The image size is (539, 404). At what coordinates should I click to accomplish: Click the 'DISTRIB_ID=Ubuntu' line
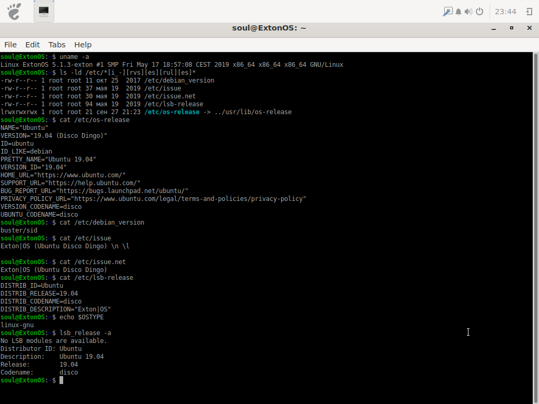pyautogui.click(x=32, y=286)
